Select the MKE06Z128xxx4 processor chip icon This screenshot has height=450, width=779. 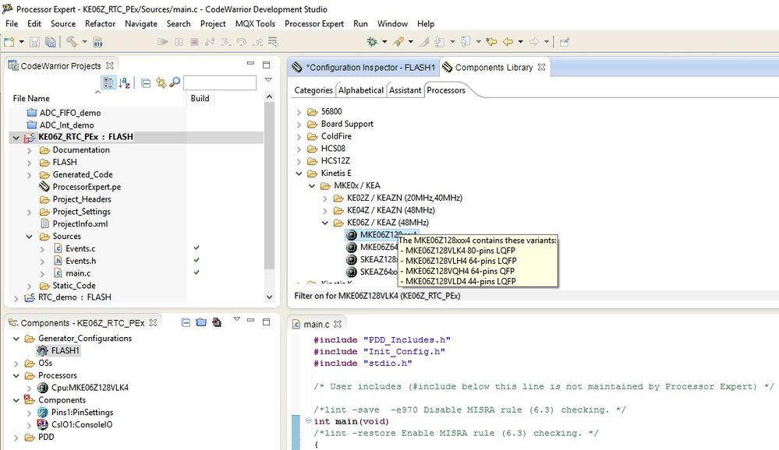(x=352, y=234)
